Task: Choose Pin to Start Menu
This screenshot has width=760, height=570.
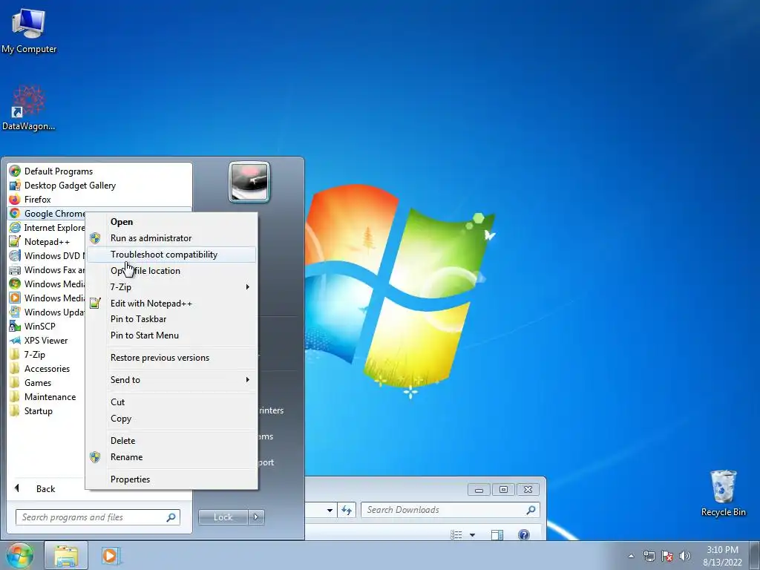Action: (x=171, y=335)
